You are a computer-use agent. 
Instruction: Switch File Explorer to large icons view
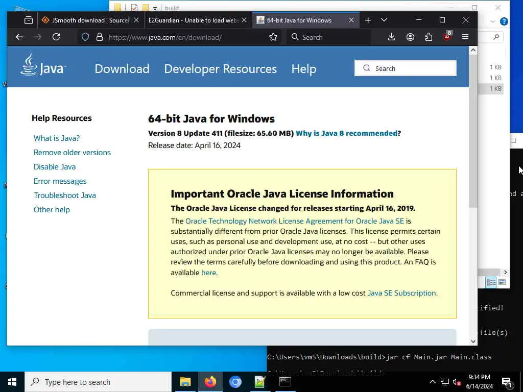coord(502,282)
